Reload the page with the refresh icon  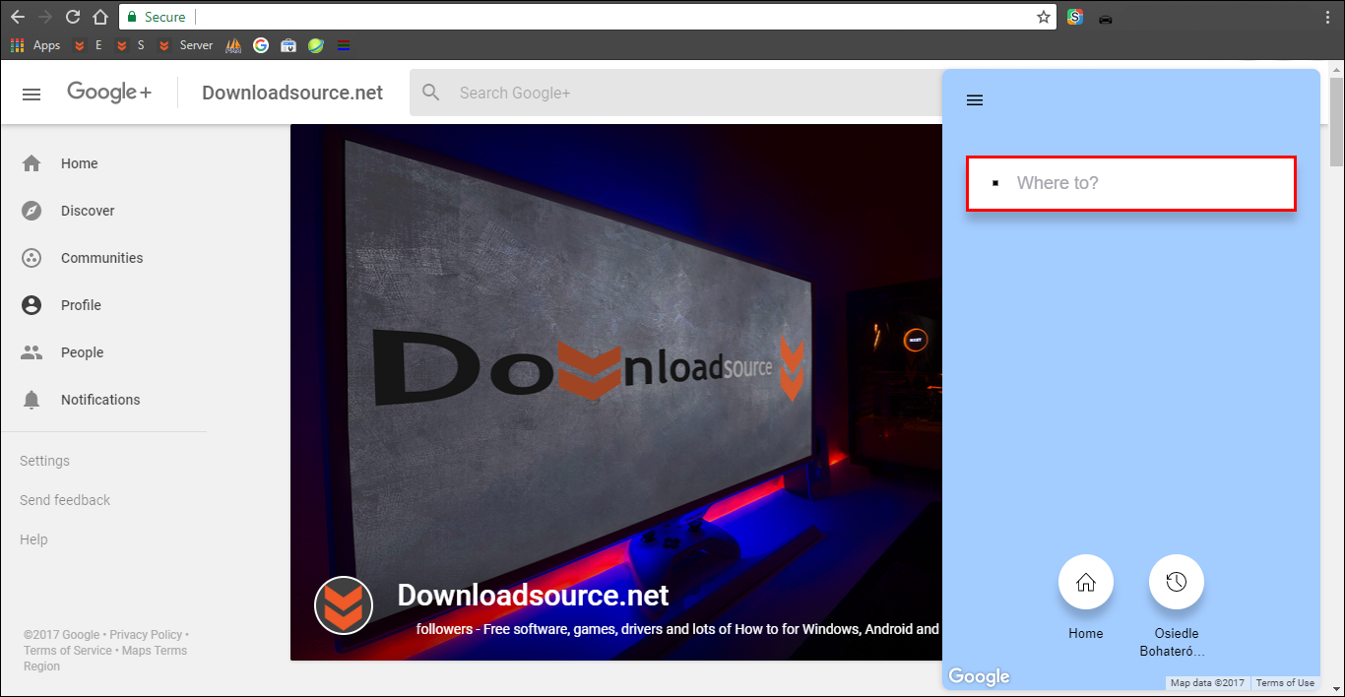tap(73, 17)
